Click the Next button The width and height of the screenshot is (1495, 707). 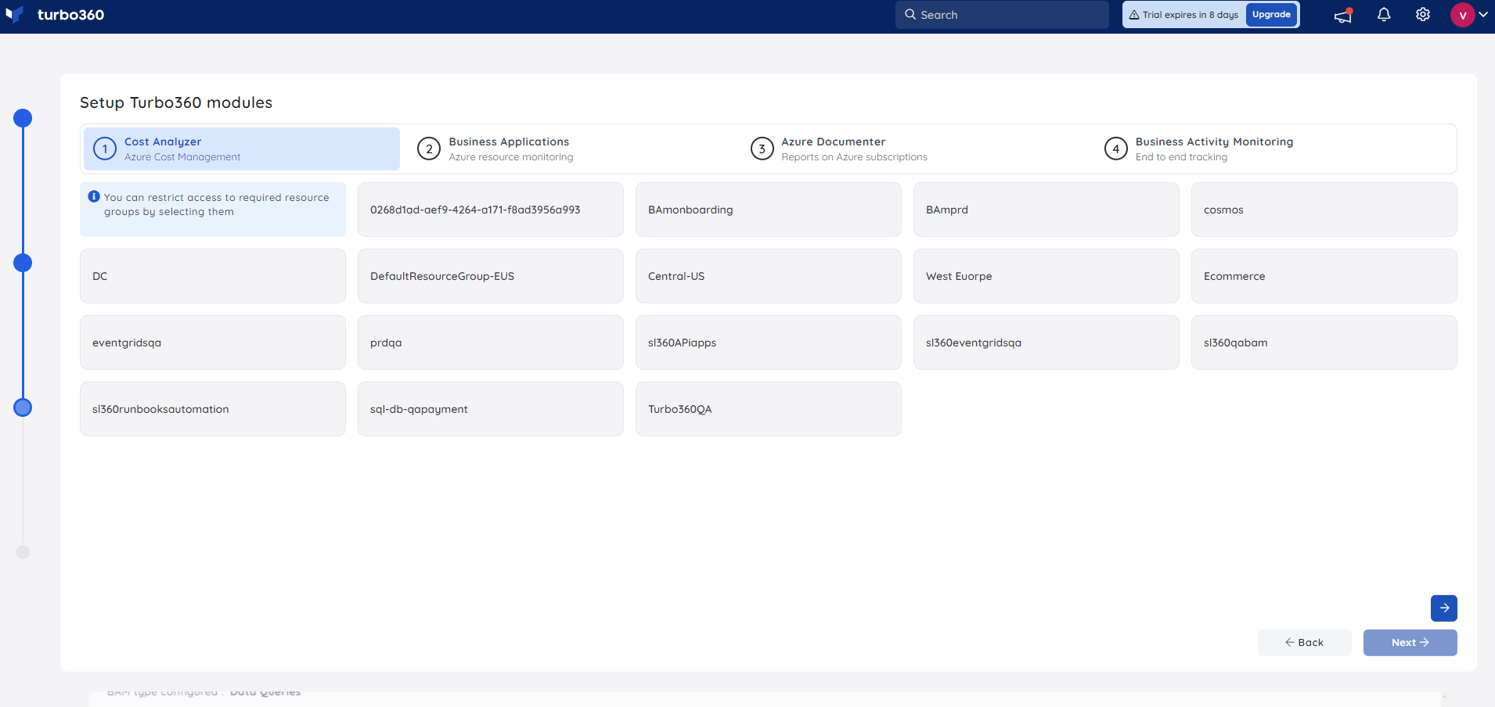(x=1410, y=643)
